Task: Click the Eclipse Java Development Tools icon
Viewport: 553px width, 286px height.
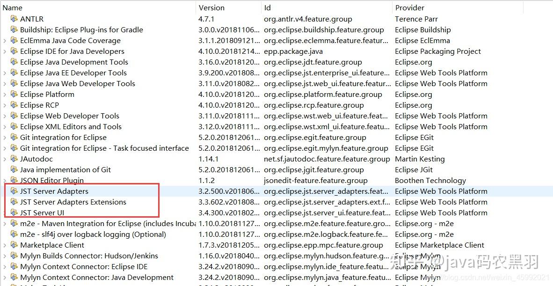Action: coord(14,62)
